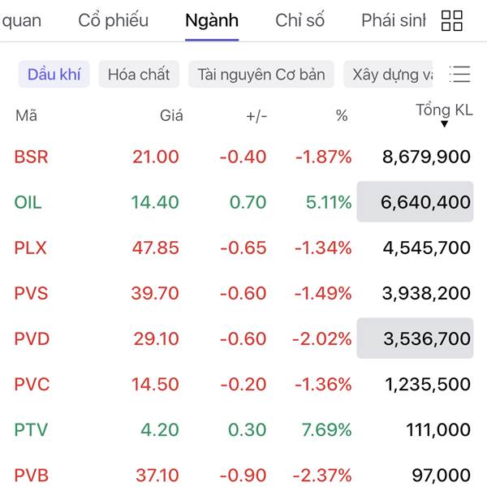Viewport: 487px width, 487px height.
Task: Open the industry list menu icon
Action: tap(460, 75)
